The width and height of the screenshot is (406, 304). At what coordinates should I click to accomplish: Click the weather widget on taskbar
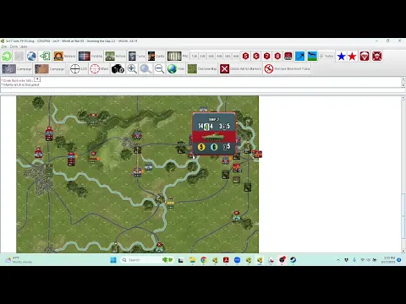point(19,260)
